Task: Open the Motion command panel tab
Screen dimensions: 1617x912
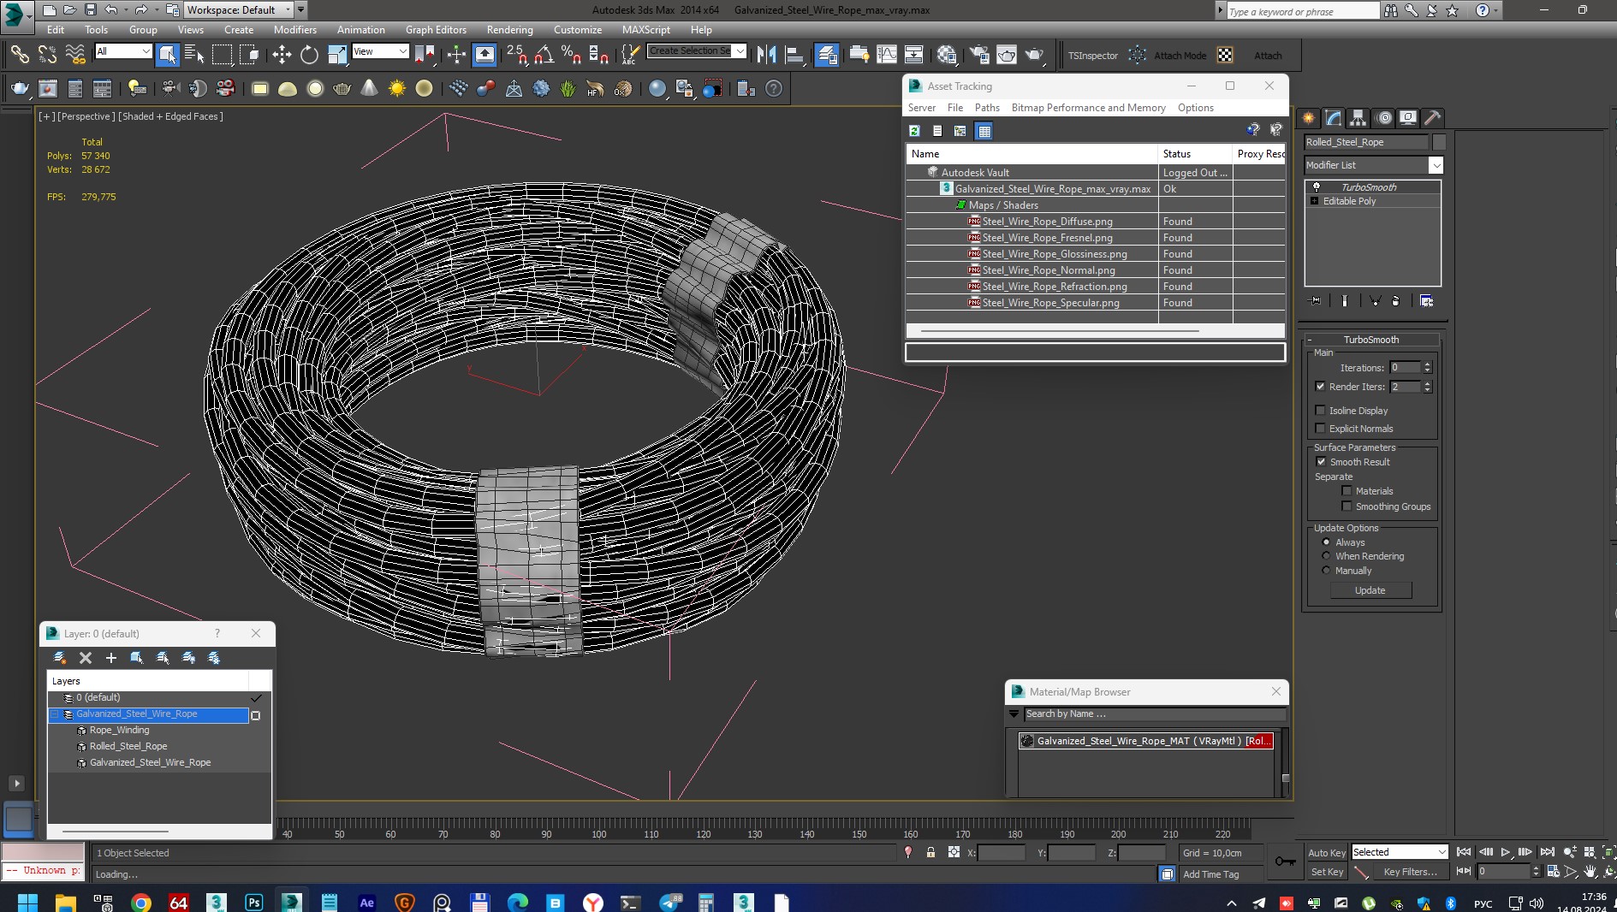Action: (x=1383, y=118)
